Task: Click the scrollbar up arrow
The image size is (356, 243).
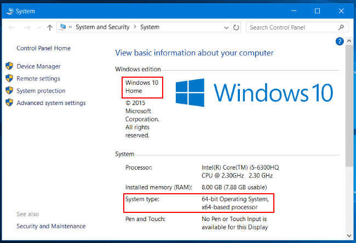Action: 349,41
